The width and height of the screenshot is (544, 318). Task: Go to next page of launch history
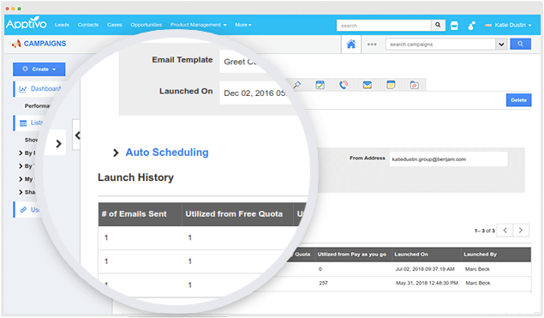pyautogui.click(x=521, y=231)
